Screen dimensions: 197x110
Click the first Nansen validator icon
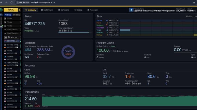[x=5, y=87]
